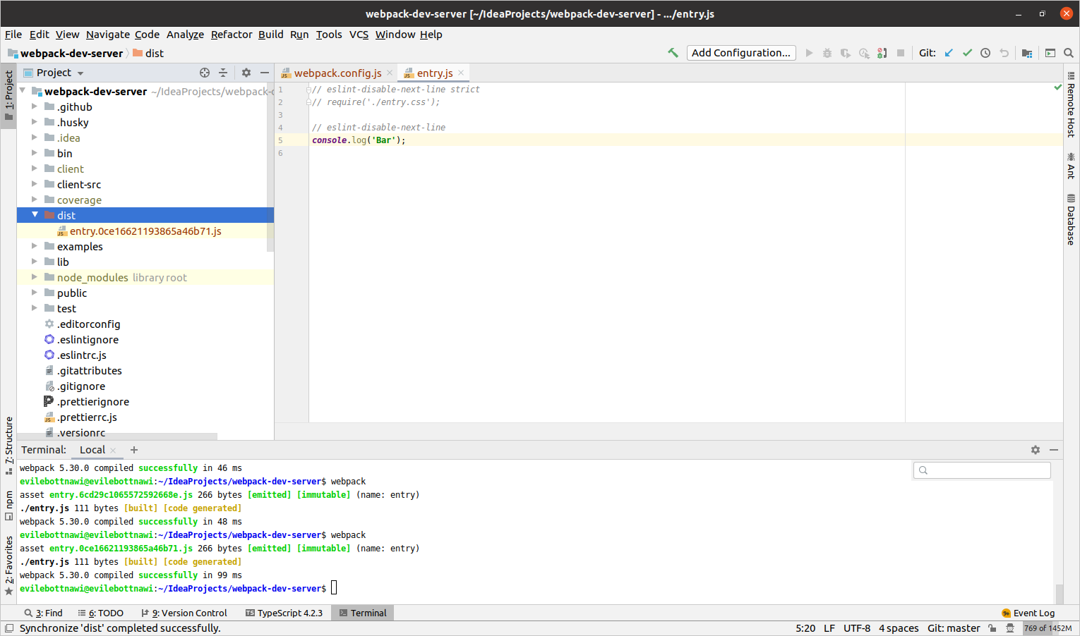Click Git commit checkmark icon
Viewport: 1080px width, 636px height.
pos(967,53)
